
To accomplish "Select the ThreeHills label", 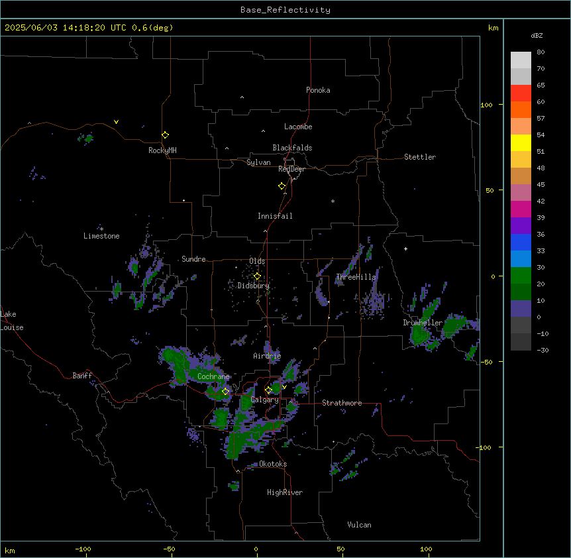I will coord(356,277).
